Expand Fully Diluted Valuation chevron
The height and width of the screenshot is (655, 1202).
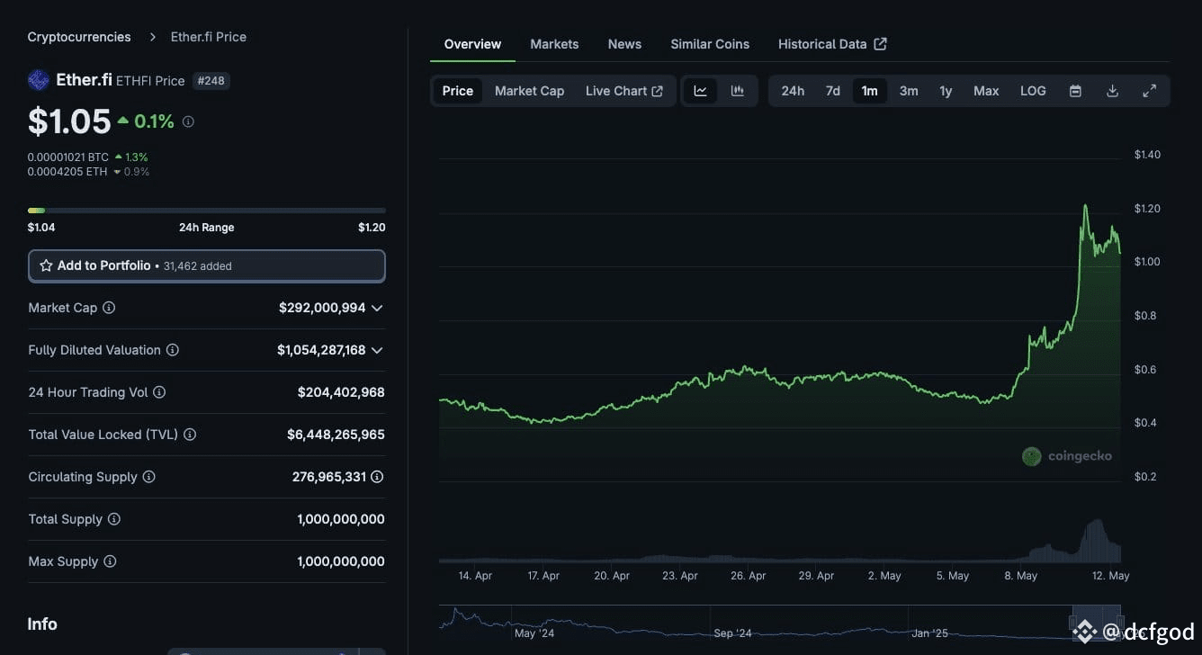[377, 350]
